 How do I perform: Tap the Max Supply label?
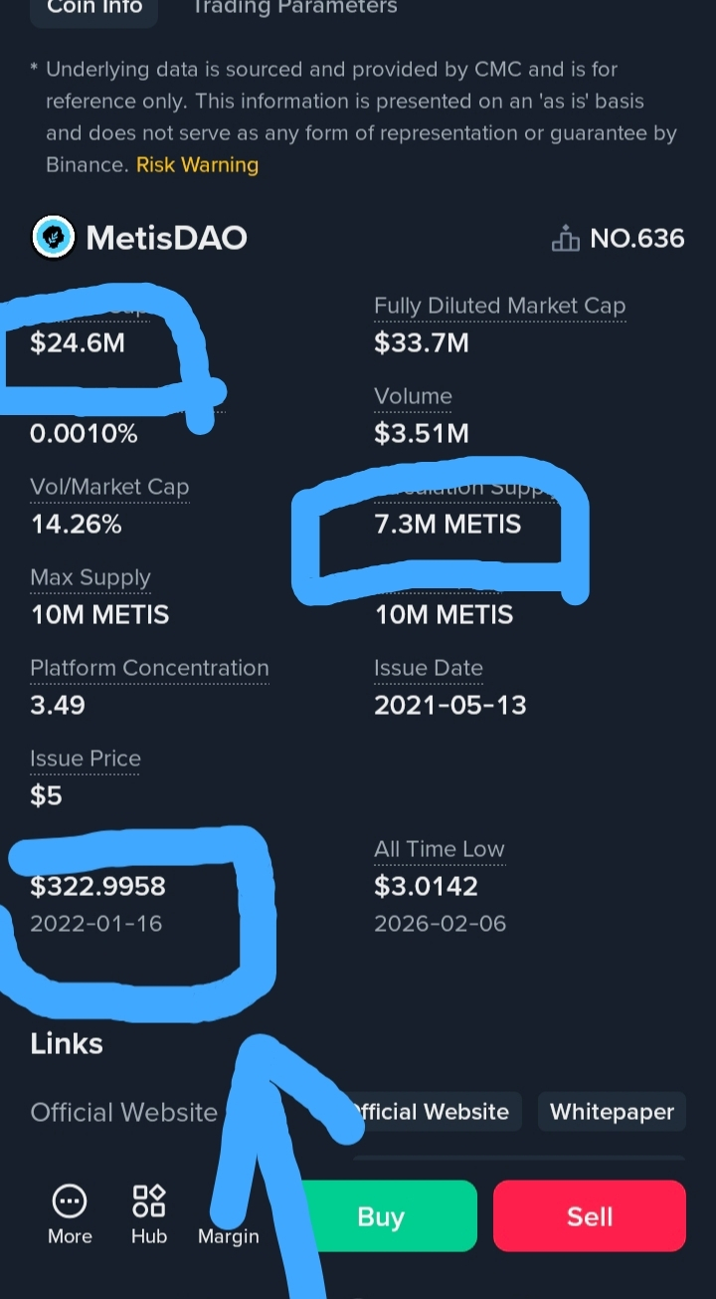[x=90, y=577]
